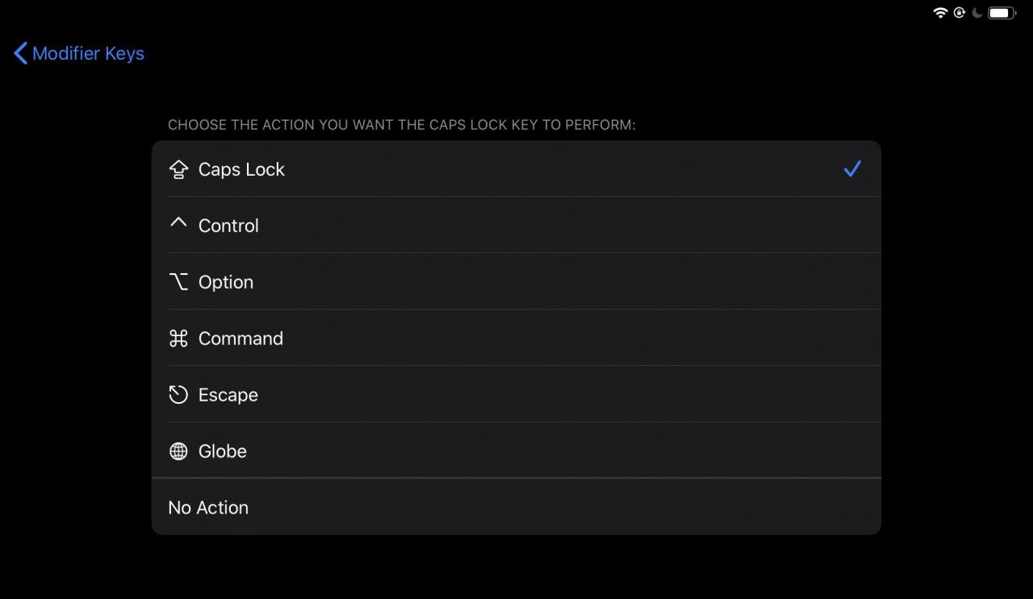Tap the Escape circular arrow icon
This screenshot has height=599, width=1033.
[x=178, y=394]
